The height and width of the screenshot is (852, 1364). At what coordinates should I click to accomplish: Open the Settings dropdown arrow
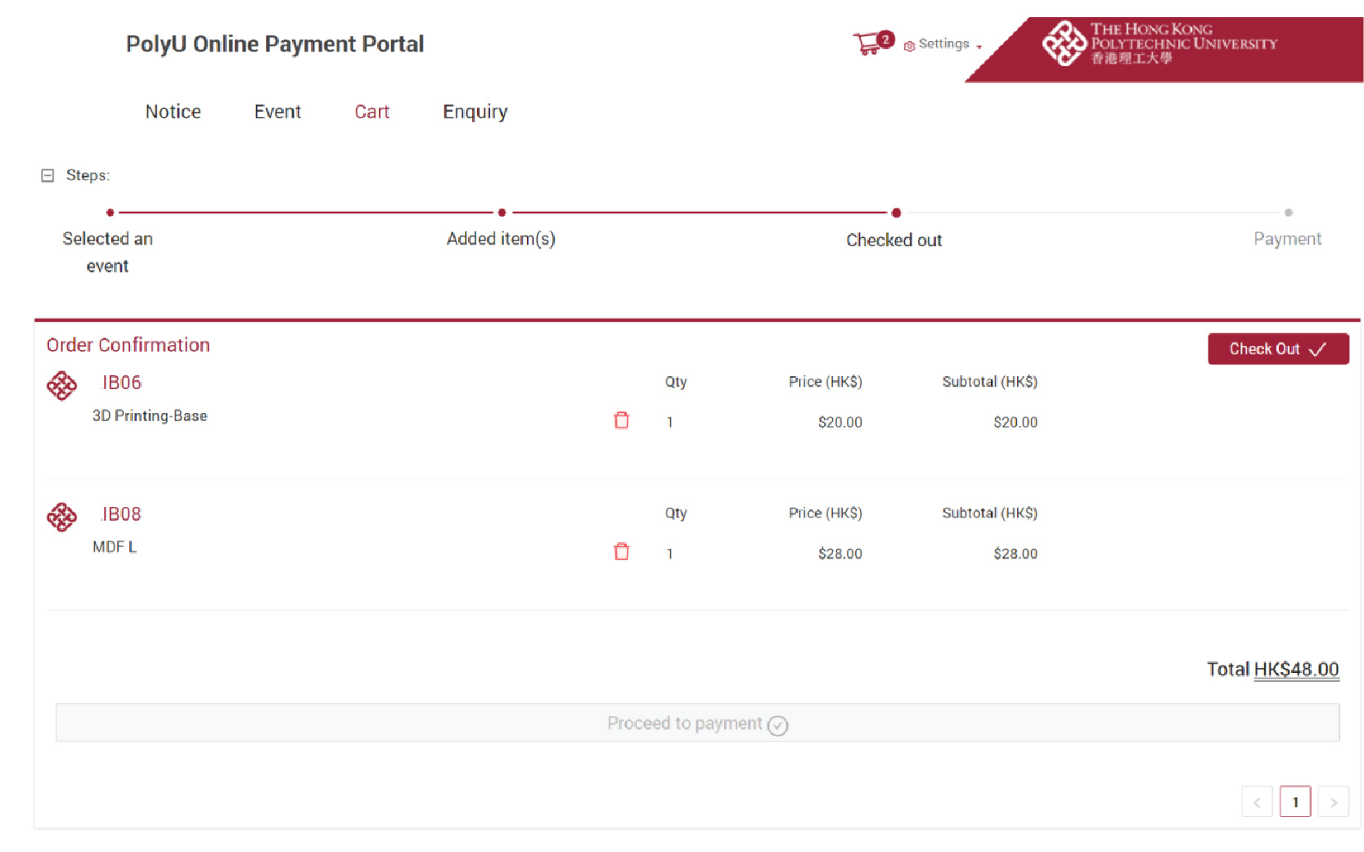(x=979, y=47)
